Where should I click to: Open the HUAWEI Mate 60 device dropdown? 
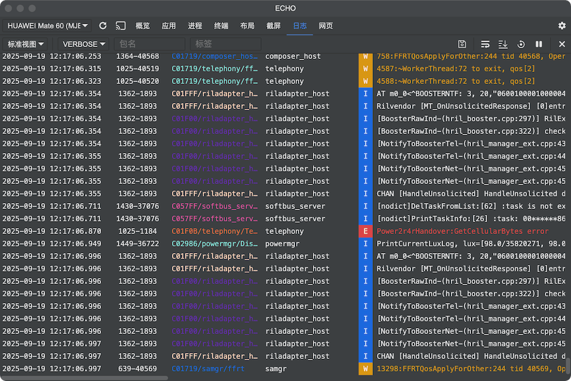46,26
